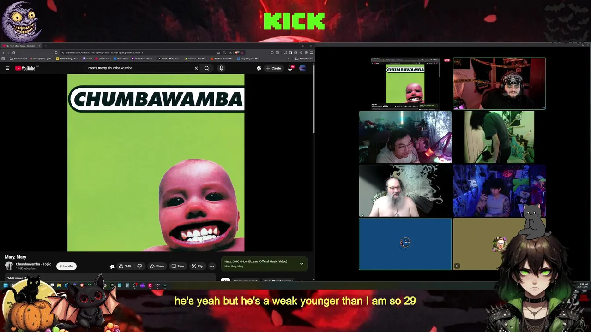Click the live shared-screen thumbnail in the call

click(405, 83)
